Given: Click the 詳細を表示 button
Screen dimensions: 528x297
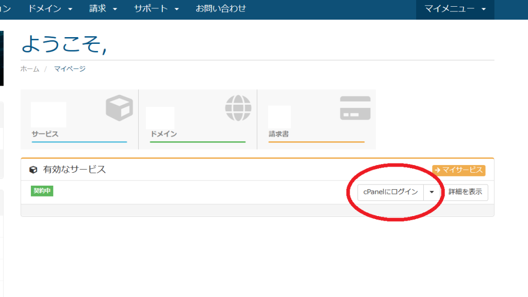Looking at the screenshot, I should (465, 192).
